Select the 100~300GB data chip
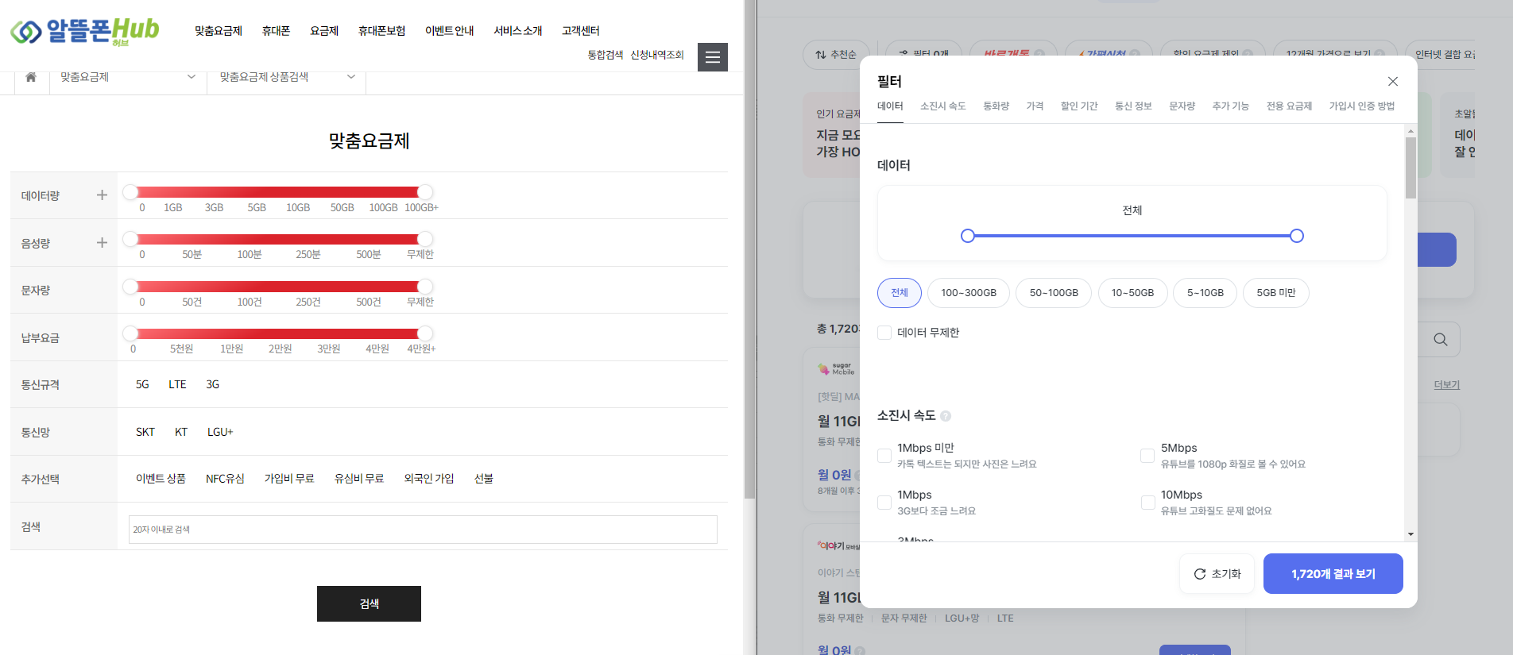 [x=969, y=293]
